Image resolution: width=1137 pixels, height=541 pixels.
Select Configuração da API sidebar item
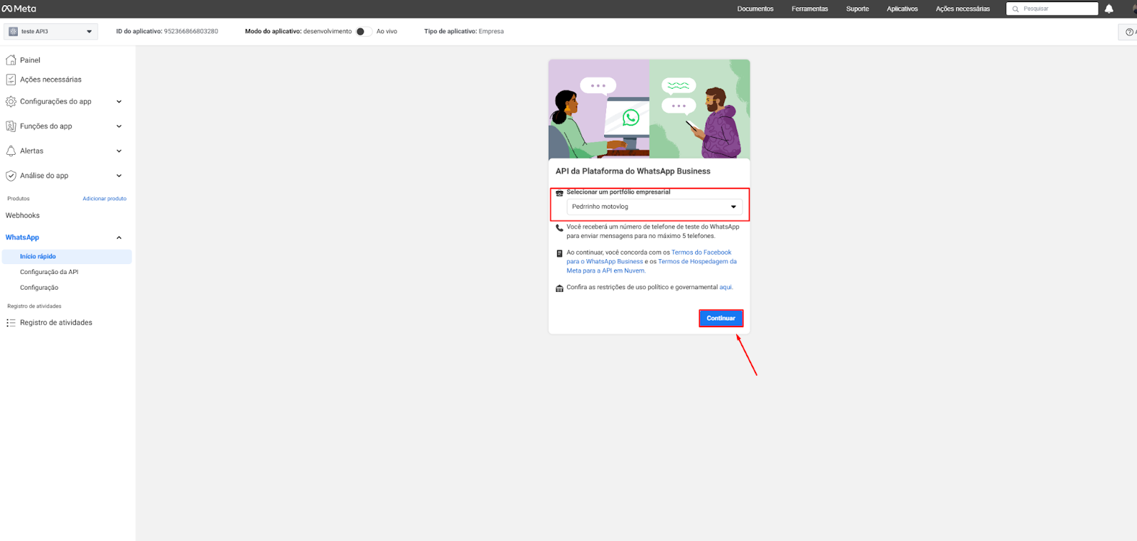(49, 272)
